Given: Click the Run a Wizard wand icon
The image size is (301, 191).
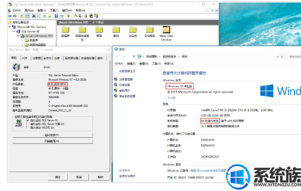Looking at the screenshot, I should coord(76,16).
